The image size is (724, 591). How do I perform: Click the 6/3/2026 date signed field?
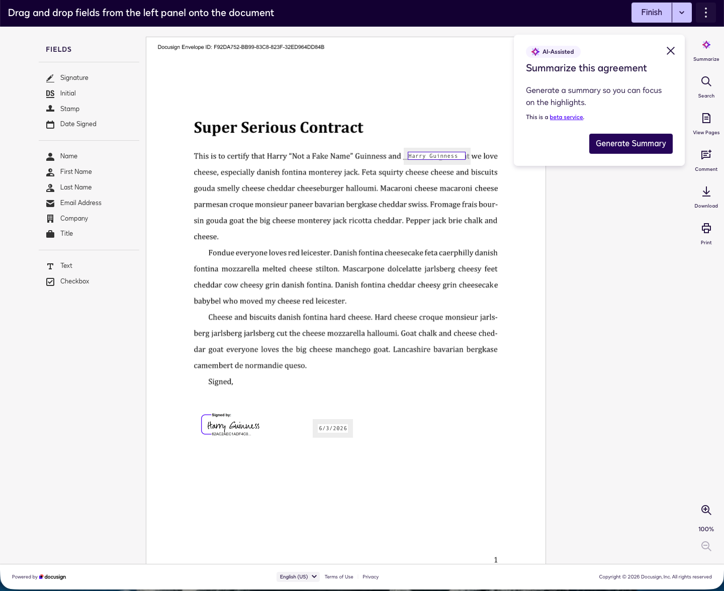[x=333, y=428]
